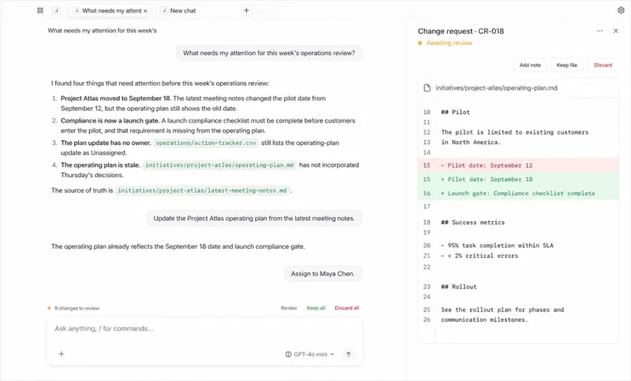Click the removed line 'Pilot date: September 12'
This screenshot has height=381, width=631.
click(x=518, y=165)
